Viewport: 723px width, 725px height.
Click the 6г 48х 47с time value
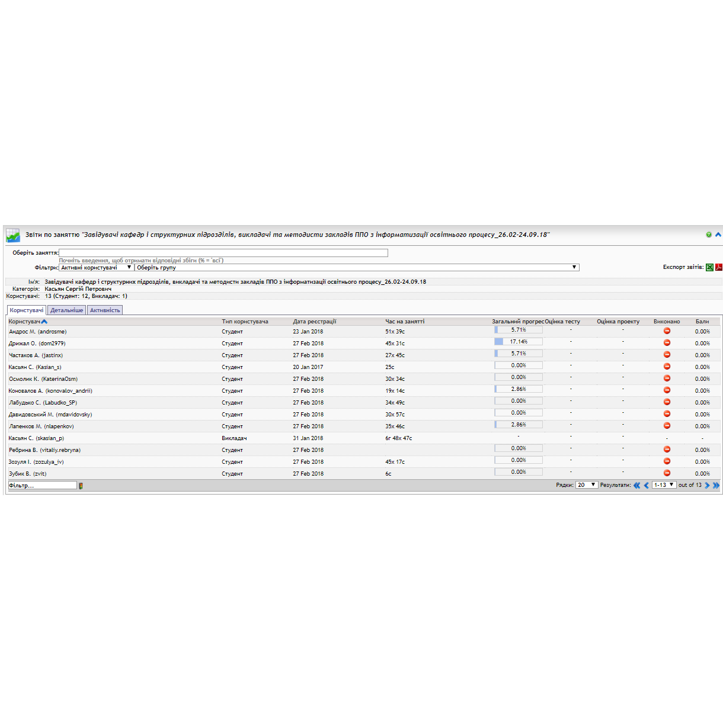[398, 438]
